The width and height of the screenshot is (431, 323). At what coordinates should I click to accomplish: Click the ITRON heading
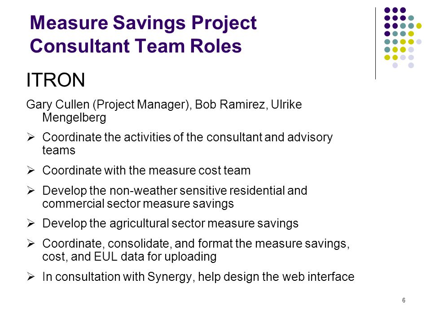pos(56,80)
